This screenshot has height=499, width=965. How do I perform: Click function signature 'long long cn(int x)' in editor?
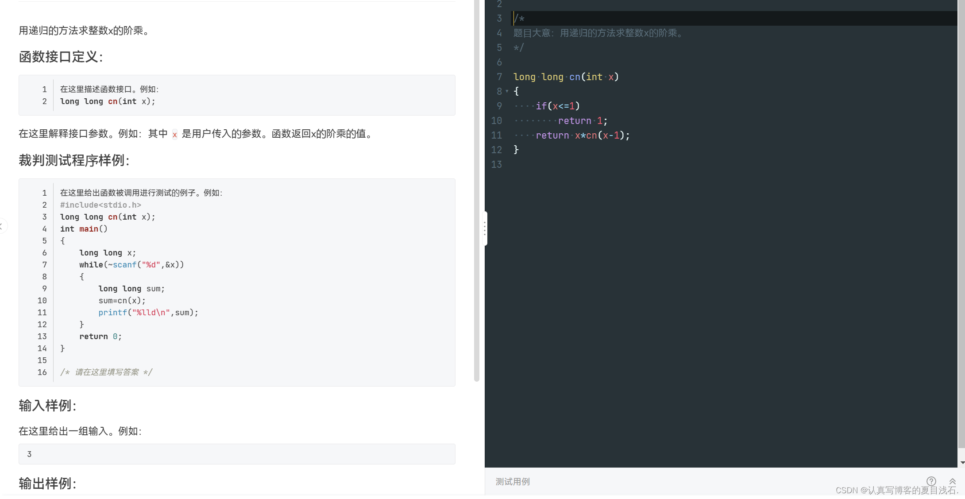566,77
